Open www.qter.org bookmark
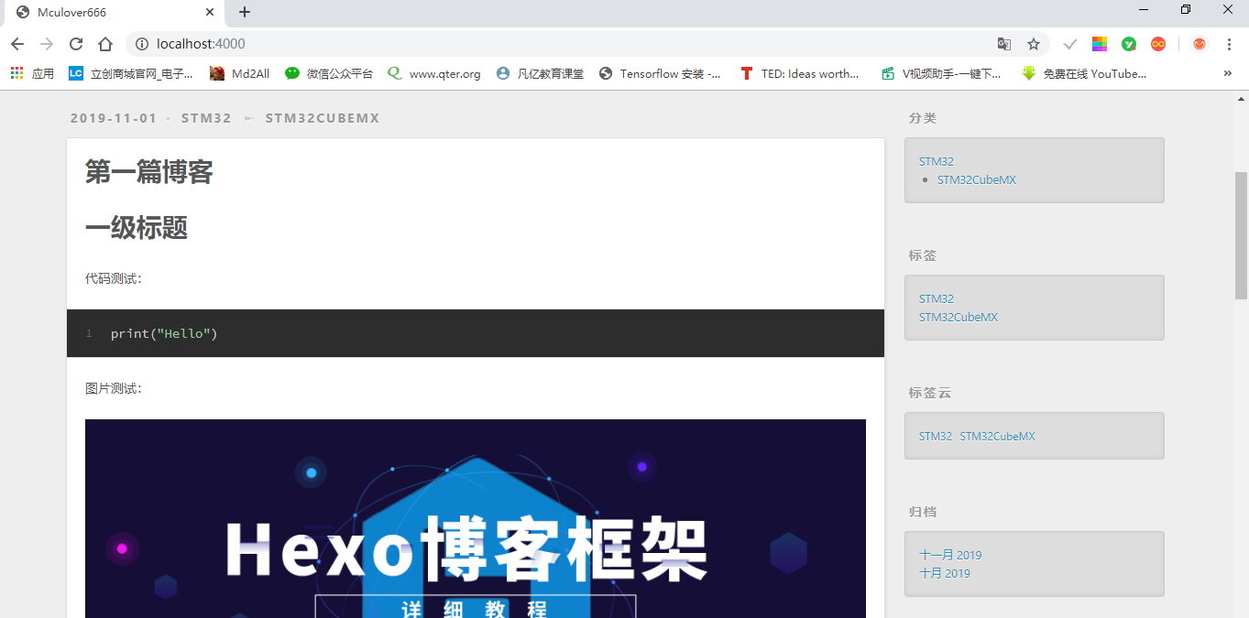The width and height of the screenshot is (1249, 618). (x=434, y=73)
